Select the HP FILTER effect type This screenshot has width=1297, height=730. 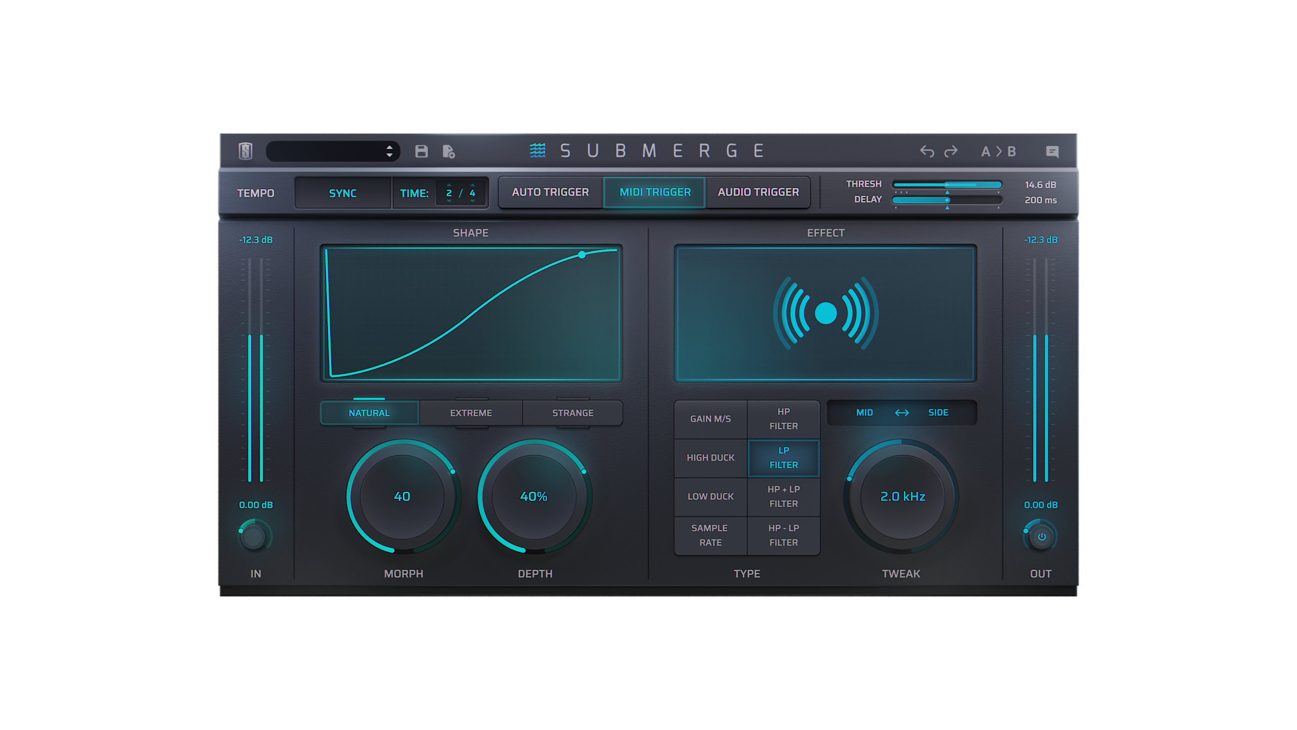click(x=783, y=418)
